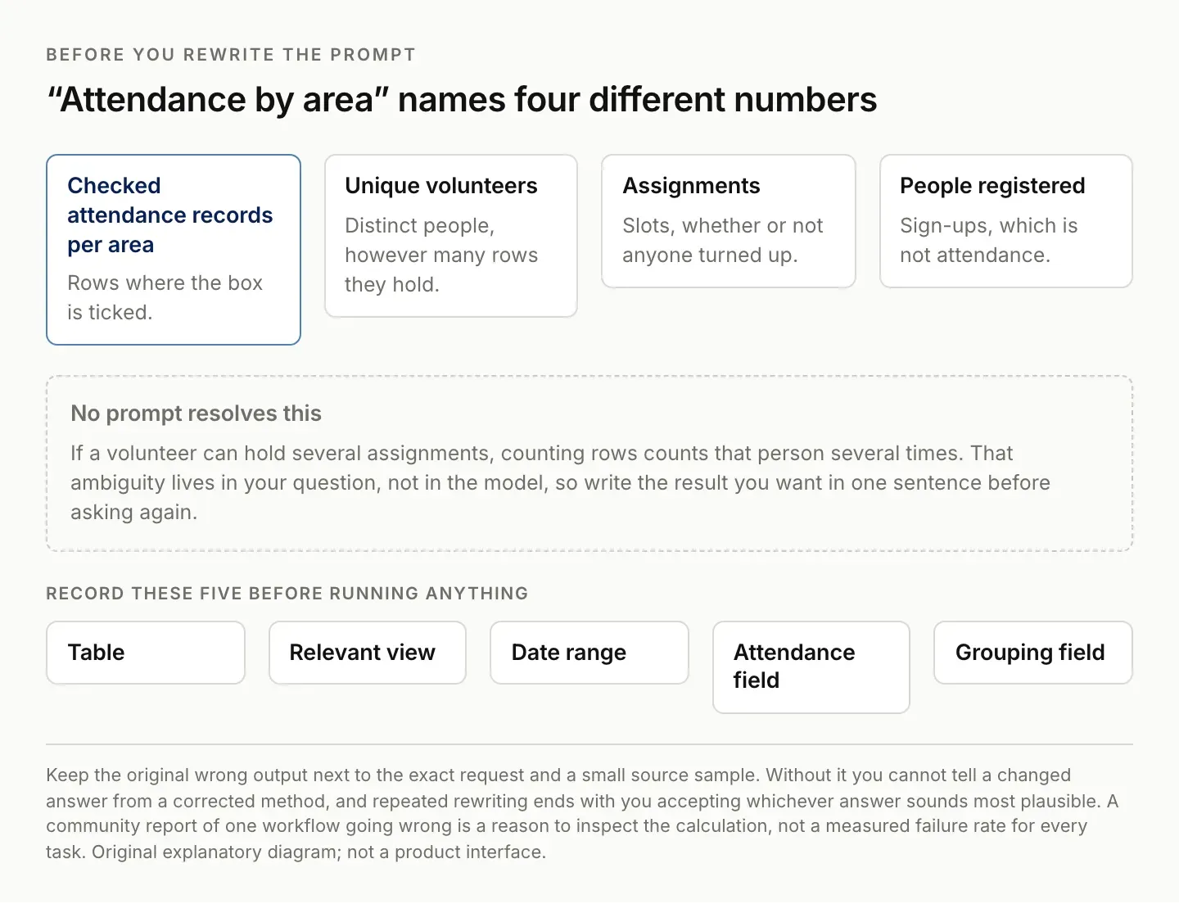Click the '"Attendance by area" names four different numbers' title
Image resolution: width=1179 pixels, height=904 pixels.
point(462,100)
